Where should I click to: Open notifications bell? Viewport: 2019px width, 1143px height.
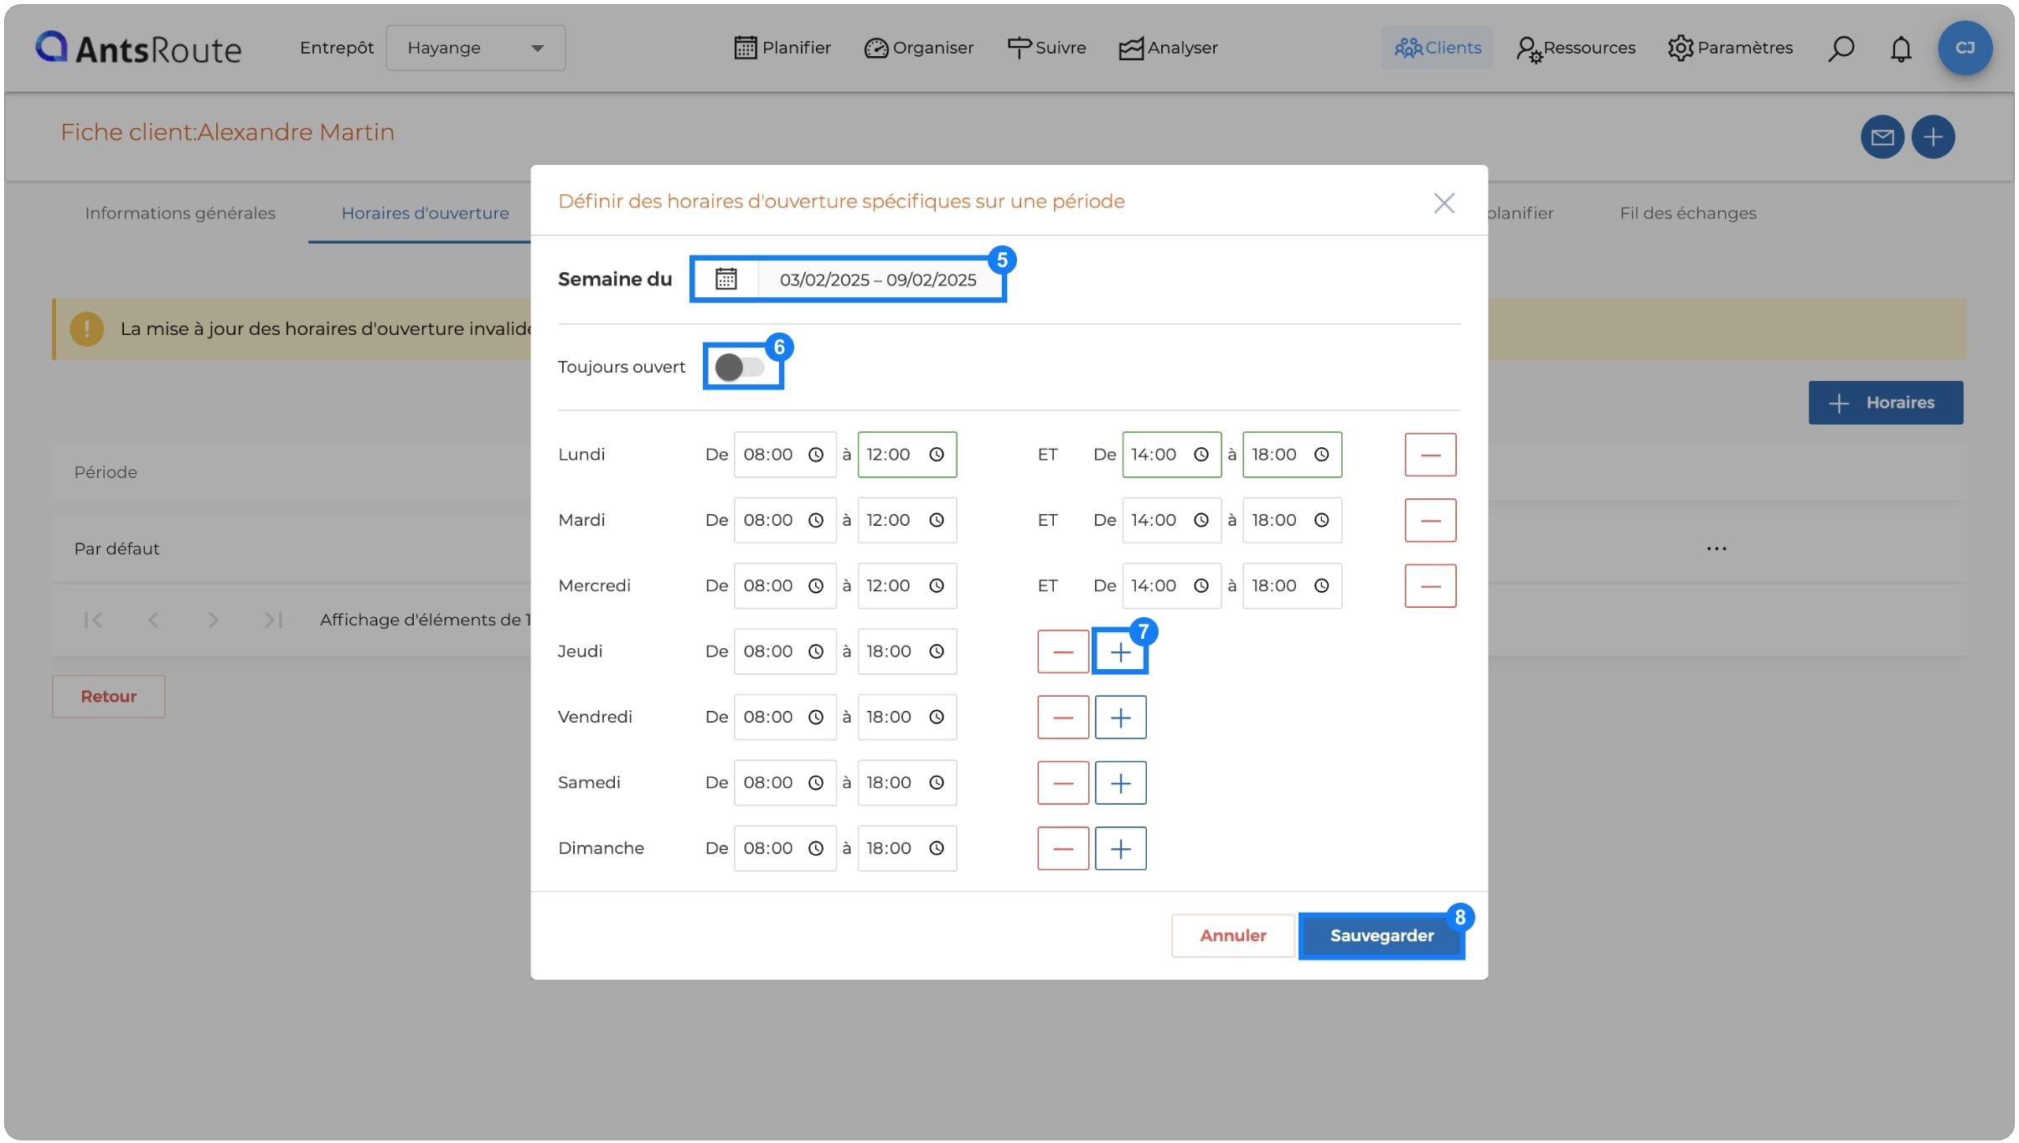point(1901,49)
